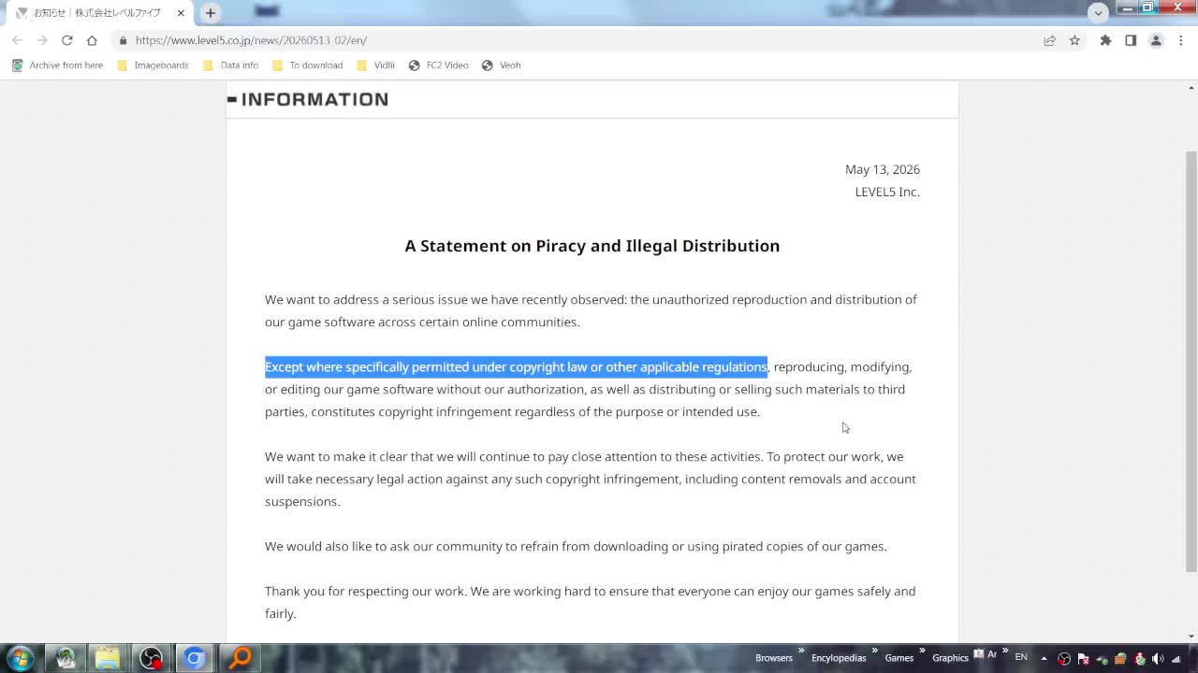The image size is (1198, 673).
Task: Open Action Center flag notification
Action: pos(1084,658)
